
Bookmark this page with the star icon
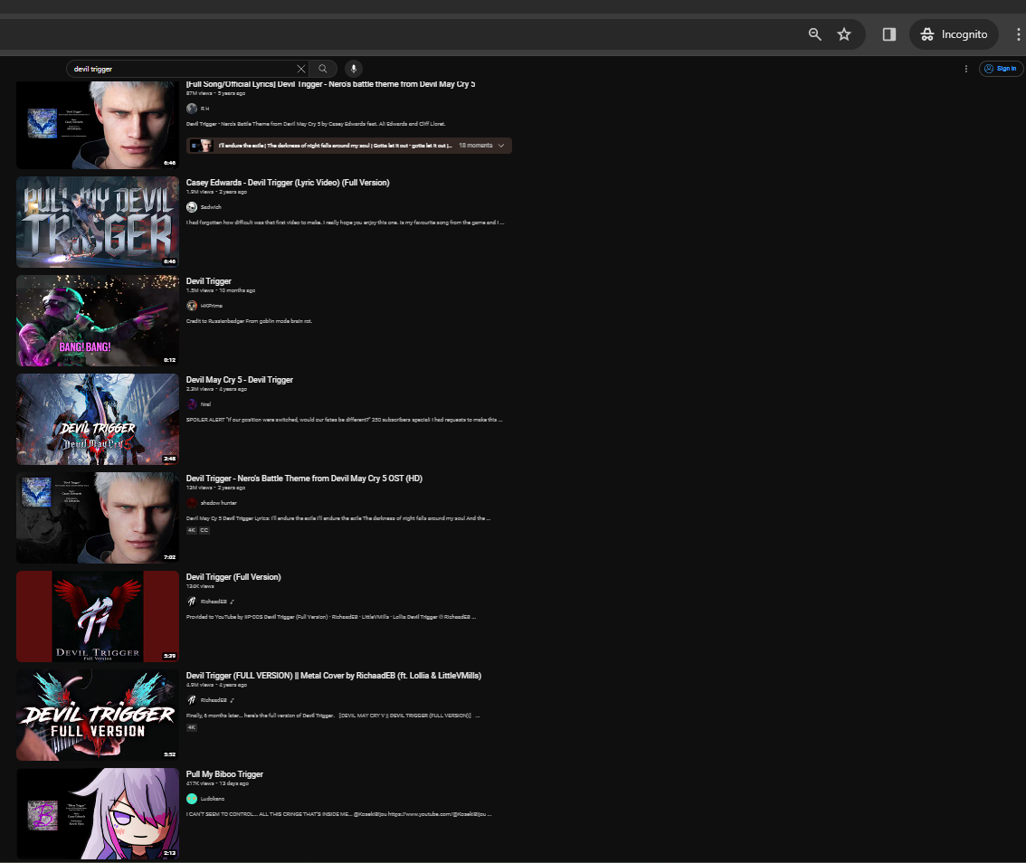coord(844,34)
